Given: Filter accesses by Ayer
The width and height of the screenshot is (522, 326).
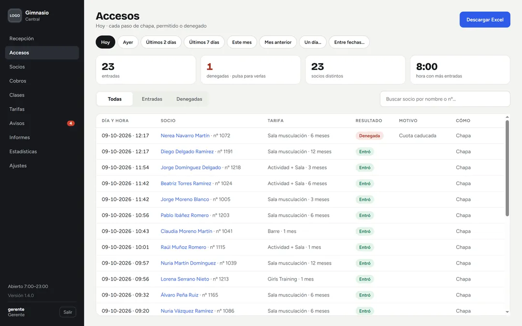Looking at the screenshot, I should click(x=128, y=42).
